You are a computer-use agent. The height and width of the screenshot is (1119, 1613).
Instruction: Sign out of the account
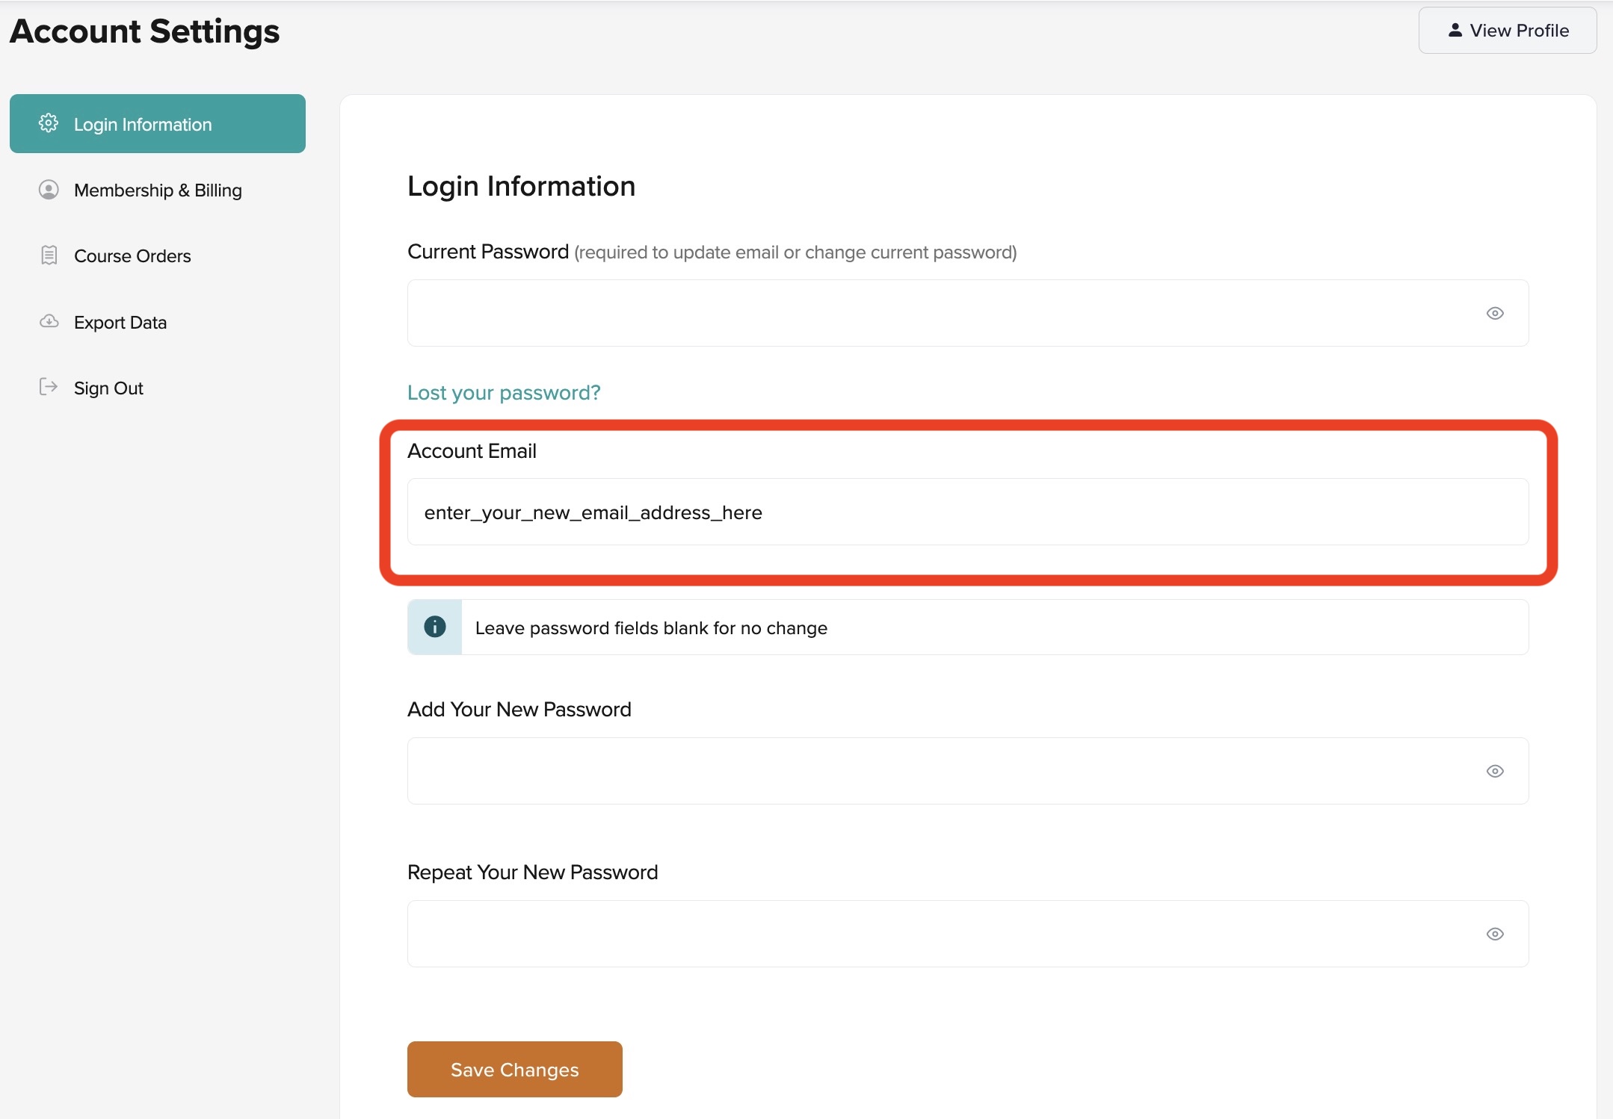[108, 388]
